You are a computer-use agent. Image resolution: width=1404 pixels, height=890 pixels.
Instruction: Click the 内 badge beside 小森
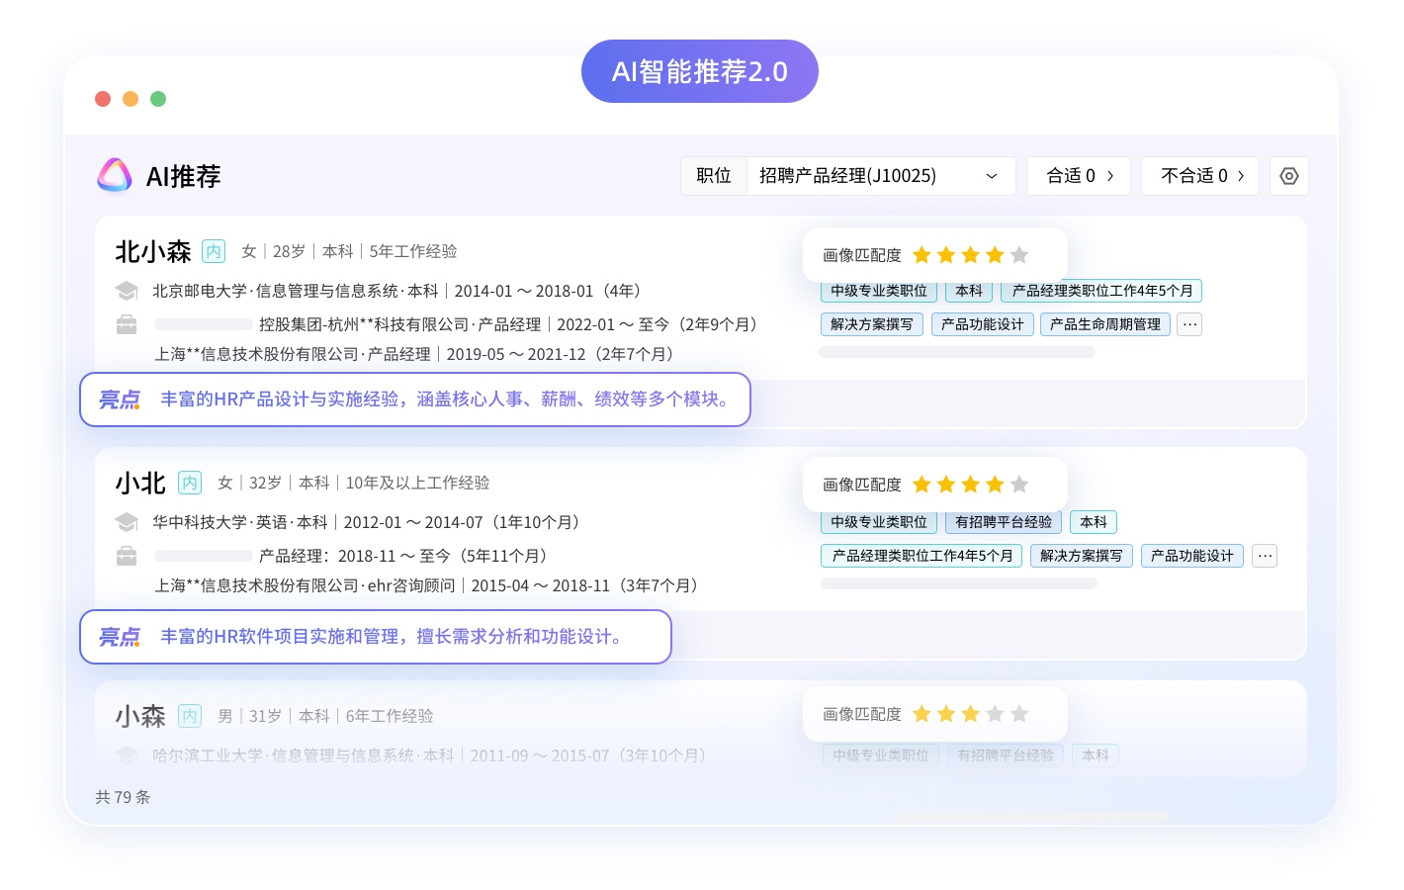(x=190, y=716)
